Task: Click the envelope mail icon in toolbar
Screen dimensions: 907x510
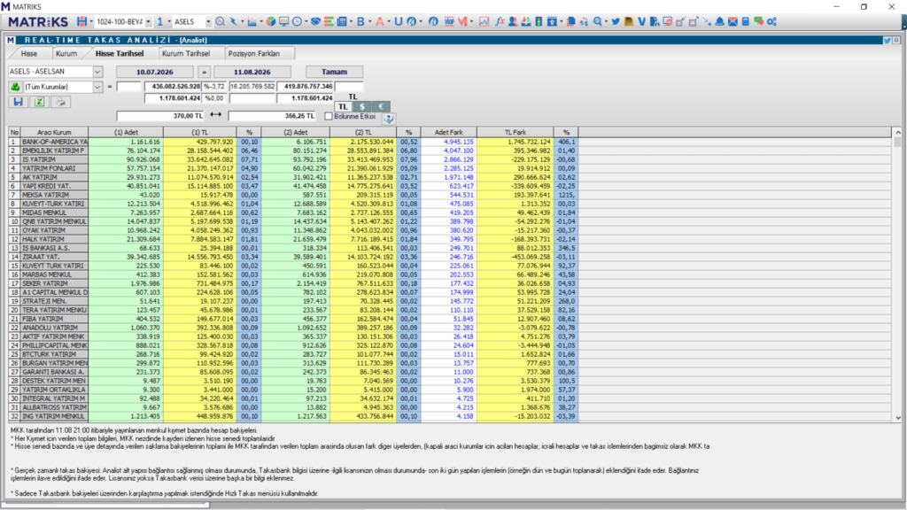Action: click(x=733, y=21)
